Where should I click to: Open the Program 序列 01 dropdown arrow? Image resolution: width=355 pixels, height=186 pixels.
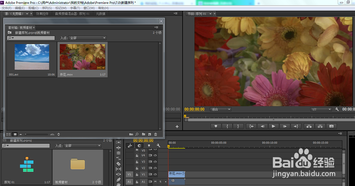click(210, 14)
